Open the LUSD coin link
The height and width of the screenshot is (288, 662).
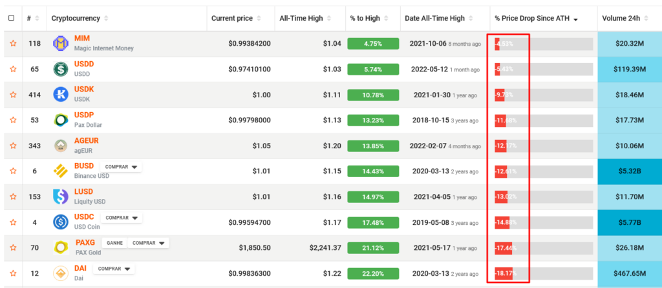83,191
